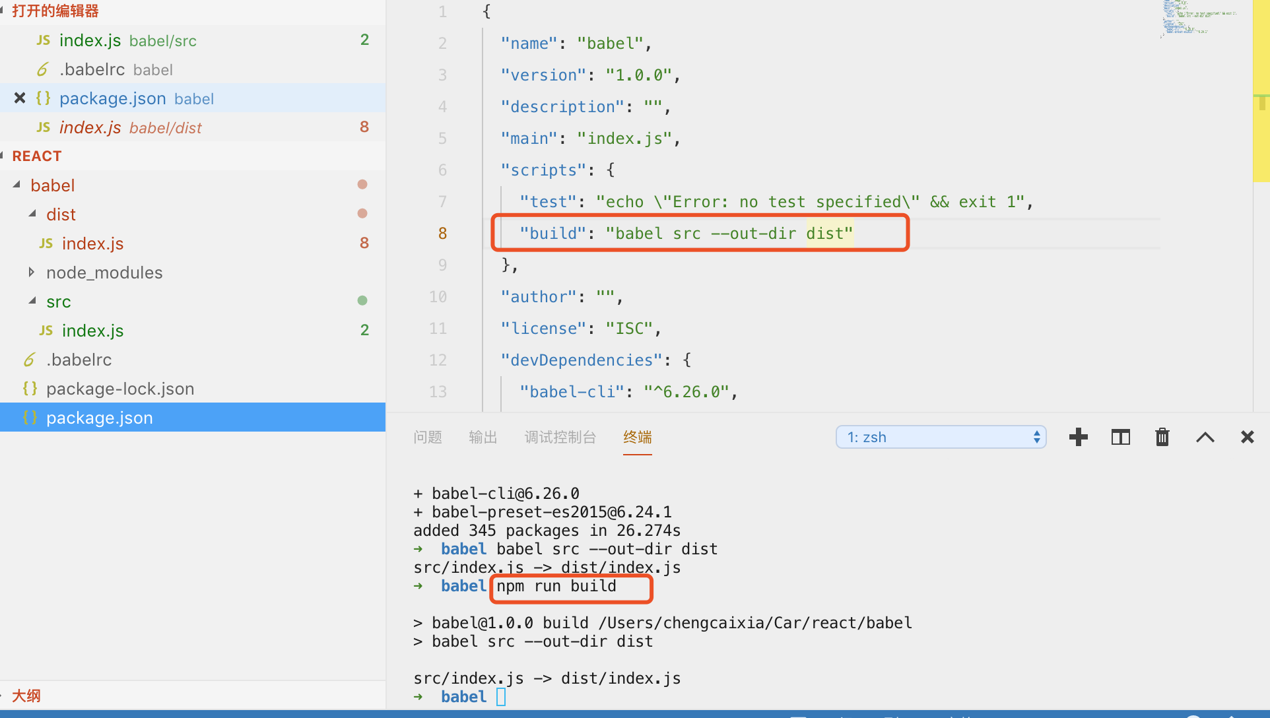Expand the 大纲 outline section
Image resolution: width=1270 pixels, height=718 pixels.
[x=26, y=696]
